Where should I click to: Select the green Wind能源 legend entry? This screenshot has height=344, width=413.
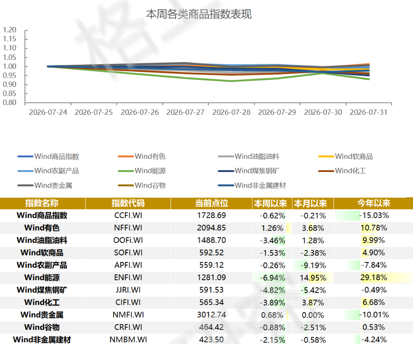tap(142, 171)
